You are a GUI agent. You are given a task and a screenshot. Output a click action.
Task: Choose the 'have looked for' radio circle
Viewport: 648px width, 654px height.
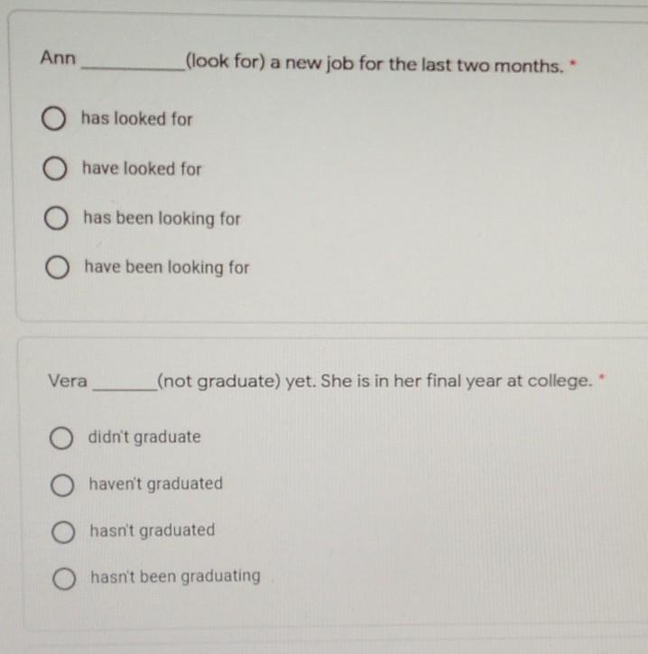pos(55,169)
